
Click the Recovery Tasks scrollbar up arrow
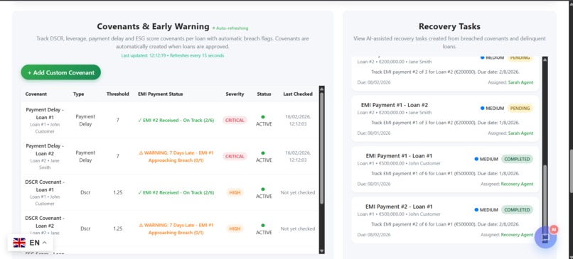[x=545, y=59]
